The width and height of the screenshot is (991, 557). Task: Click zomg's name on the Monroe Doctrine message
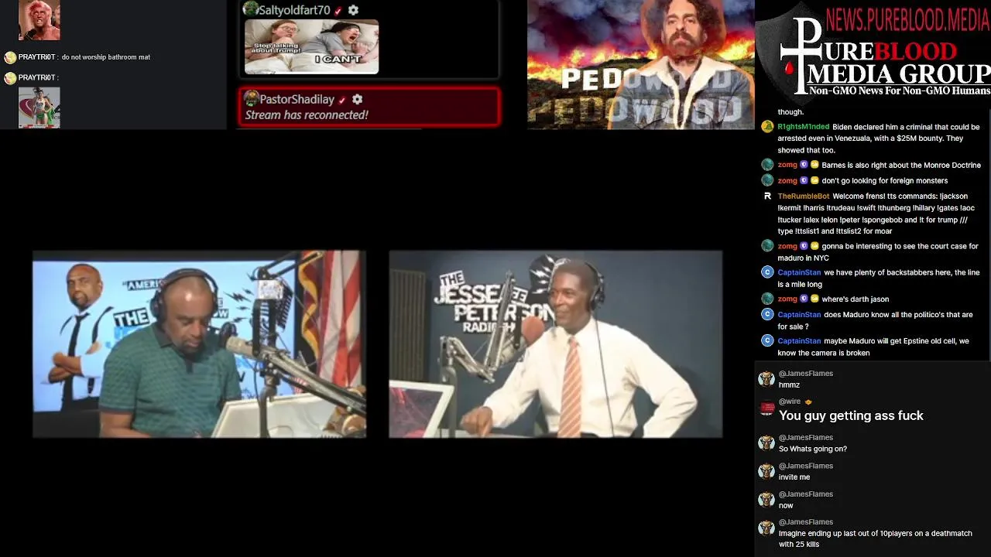coord(787,165)
